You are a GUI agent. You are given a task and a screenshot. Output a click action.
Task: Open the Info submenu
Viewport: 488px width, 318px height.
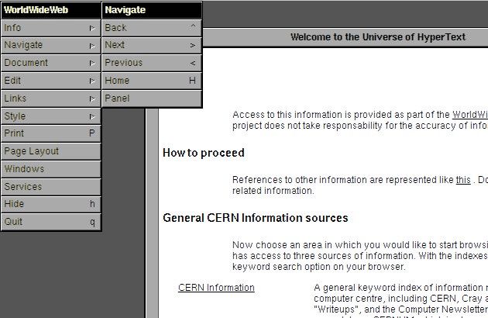click(x=50, y=28)
